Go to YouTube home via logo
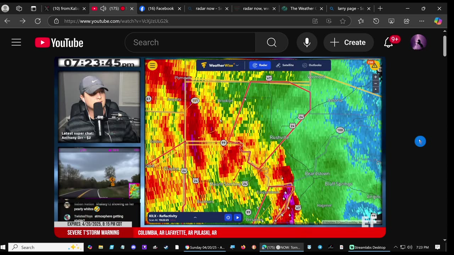 pyautogui.click(x=59, y=42)
